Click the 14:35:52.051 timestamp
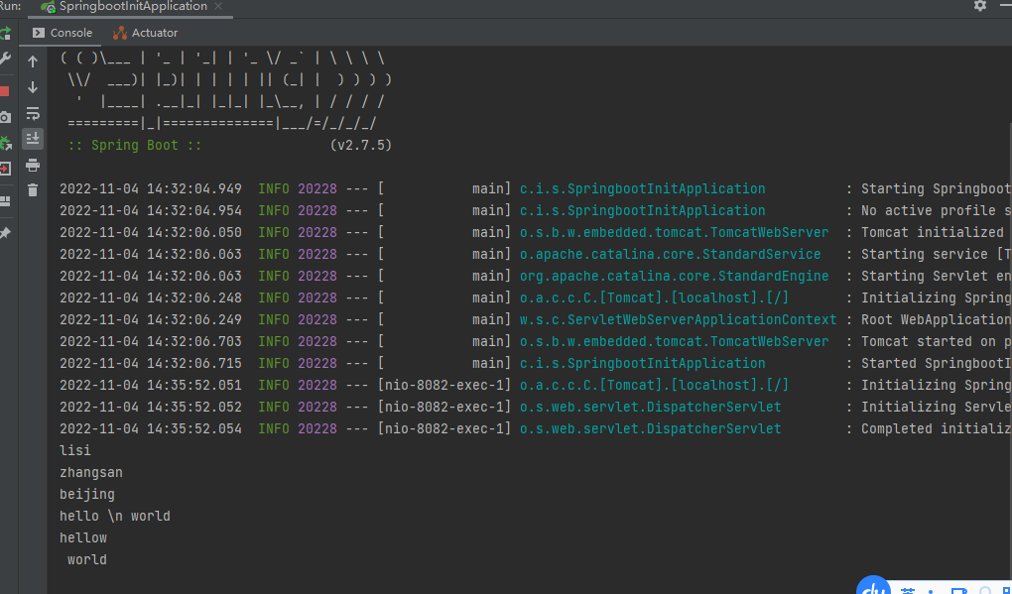This screenshot has height=594, width=1012. point(151,385)
